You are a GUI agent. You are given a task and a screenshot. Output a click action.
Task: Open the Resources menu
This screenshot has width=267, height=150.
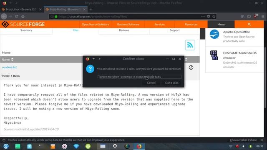click(x=191, y=24)
